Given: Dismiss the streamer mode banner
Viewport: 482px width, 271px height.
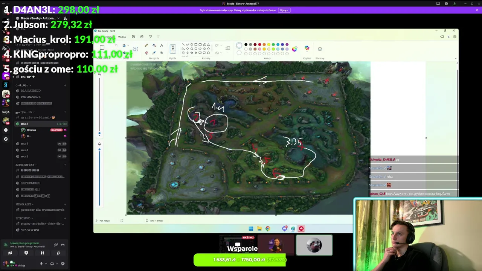Looking at the screenshot, I should click(x=477, y=10).
